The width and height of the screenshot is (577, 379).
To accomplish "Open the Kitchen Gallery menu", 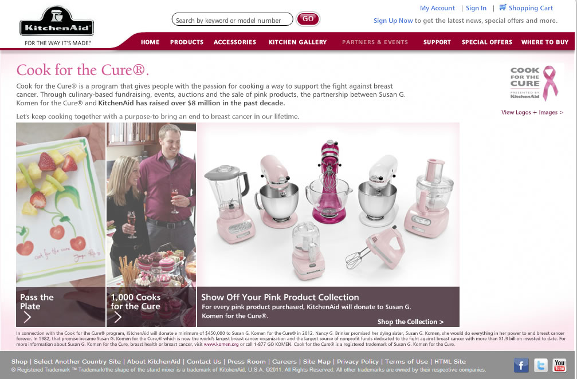I will (298, 42).
